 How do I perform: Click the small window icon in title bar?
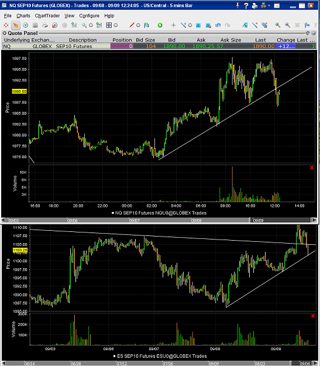[x=277, y=6]
